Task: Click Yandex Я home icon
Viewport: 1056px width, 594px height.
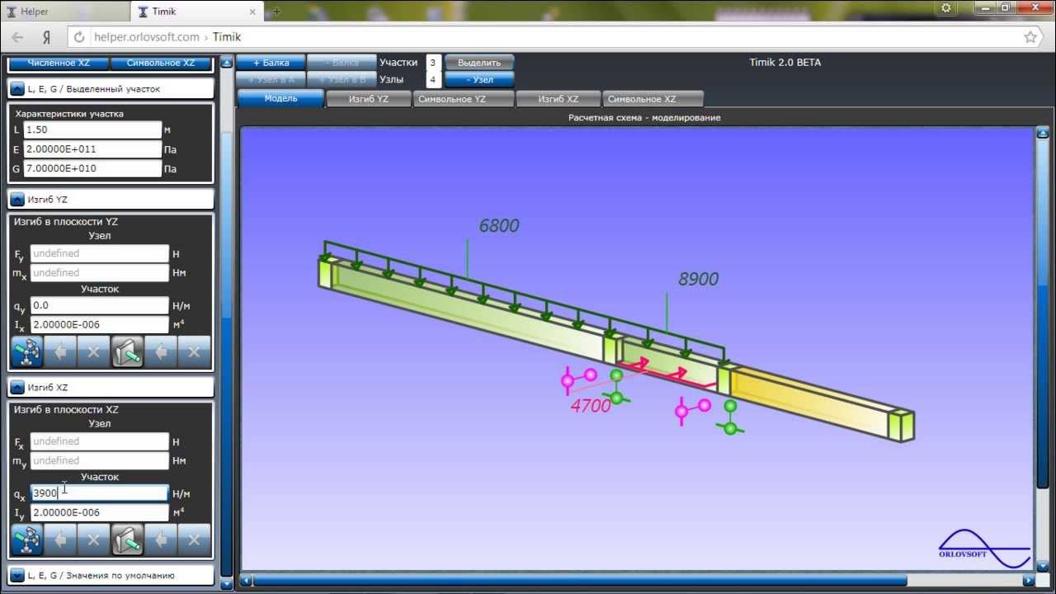Action: [47, 37]
